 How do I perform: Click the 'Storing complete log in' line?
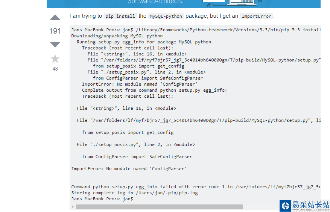coord(134,193)
